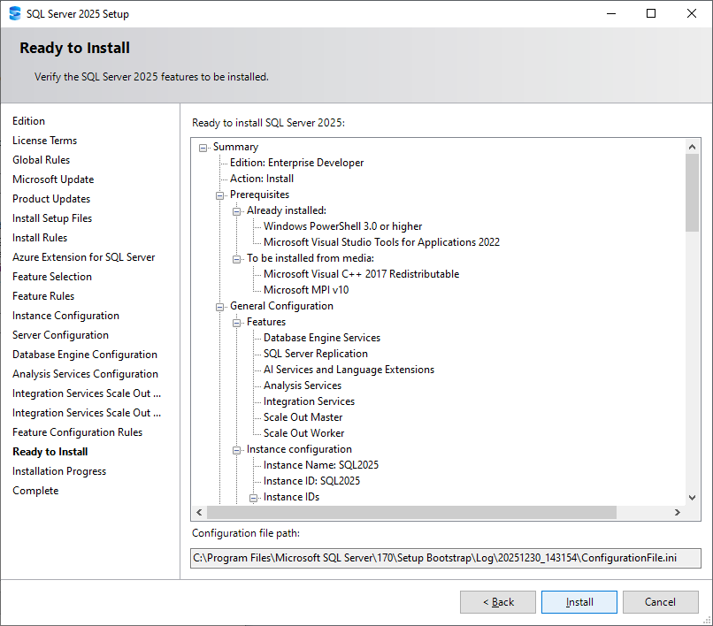The height and width of the screenshot is (626, 713).
Task: Select the Product Updates step
Action: click(x=51, y=199)
